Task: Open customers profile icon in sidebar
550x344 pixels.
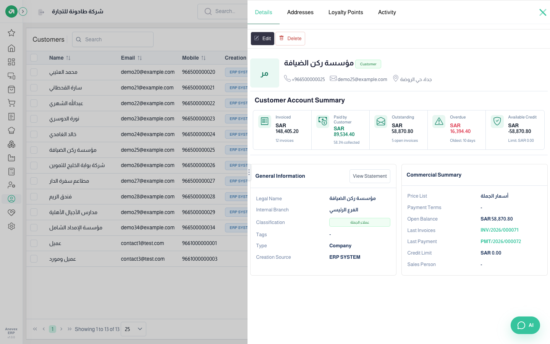Action: click(11, 199)
